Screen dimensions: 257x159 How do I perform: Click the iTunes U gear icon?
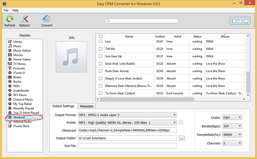tap(10, 73)
